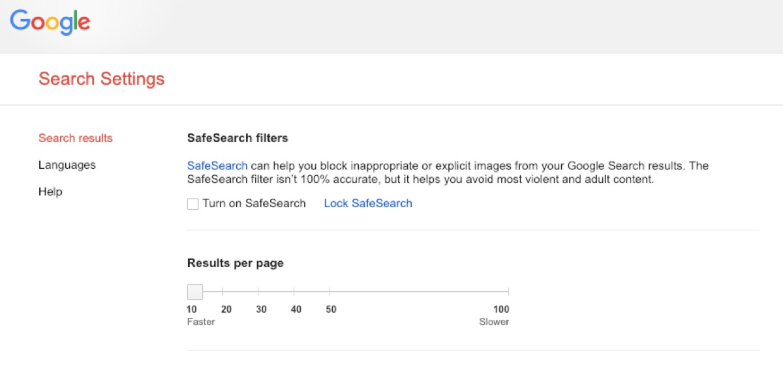The image size is (783, 368).
Task: Click the 'Faster' label below slider
Action: 201,322
